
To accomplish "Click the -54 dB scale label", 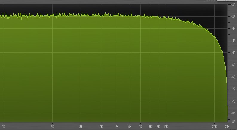I will click(x=233, y=53).
